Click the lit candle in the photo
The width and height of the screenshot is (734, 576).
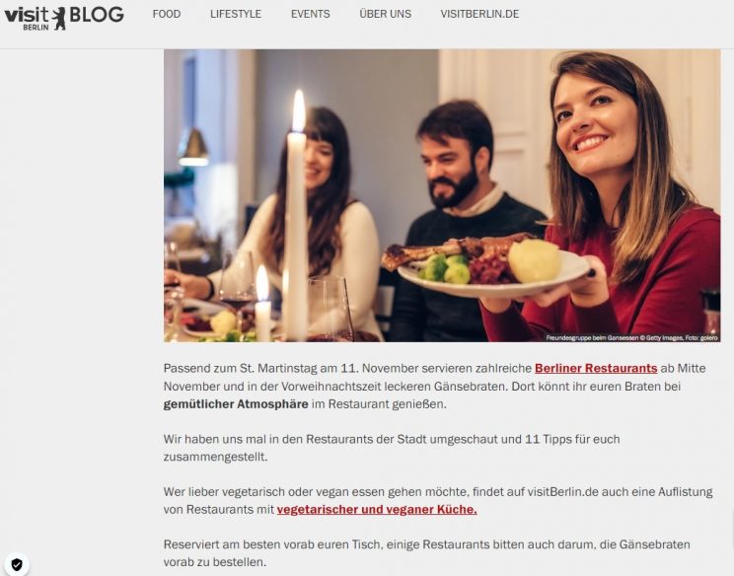(296, 215)
